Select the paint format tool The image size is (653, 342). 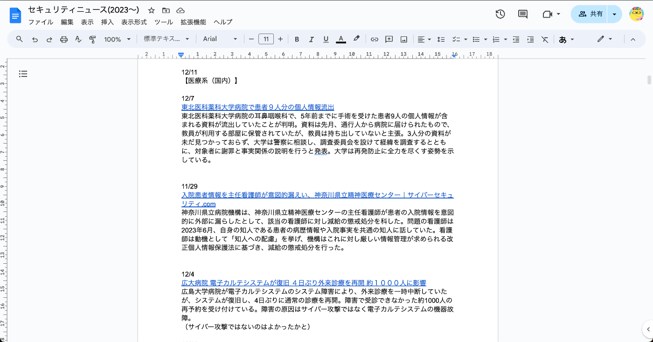(92, 39)
